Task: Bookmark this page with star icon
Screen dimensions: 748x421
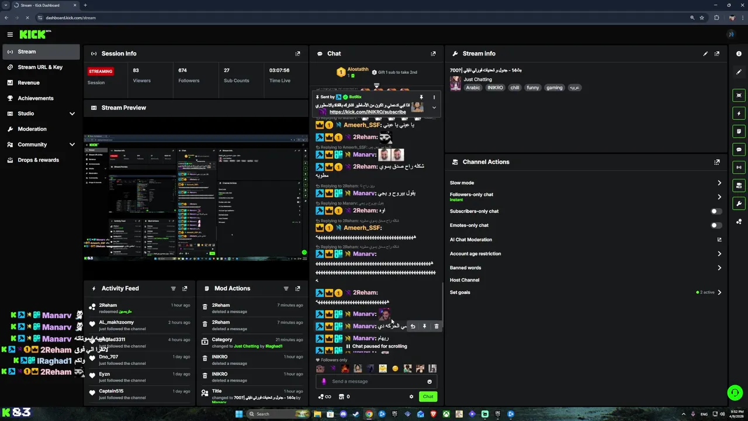Action: (x=702, y=18)
